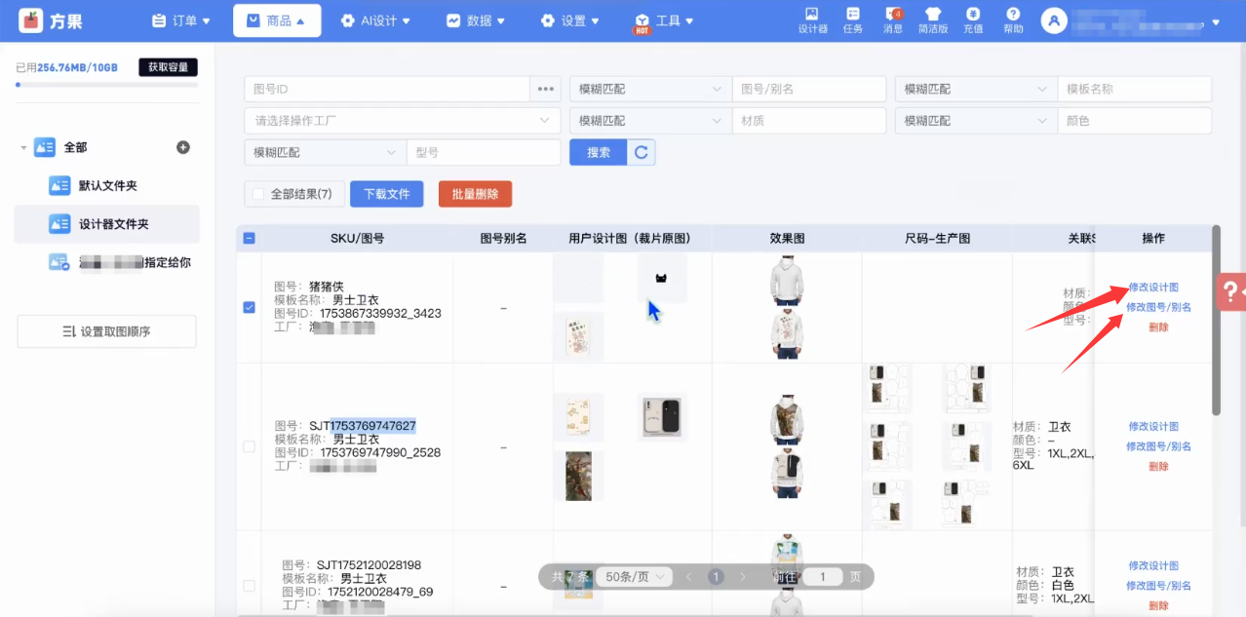Open the 设计器 designer icon
Viewport: 1246px width, 617px height.
pyautogui.click(x=812, y=19)
